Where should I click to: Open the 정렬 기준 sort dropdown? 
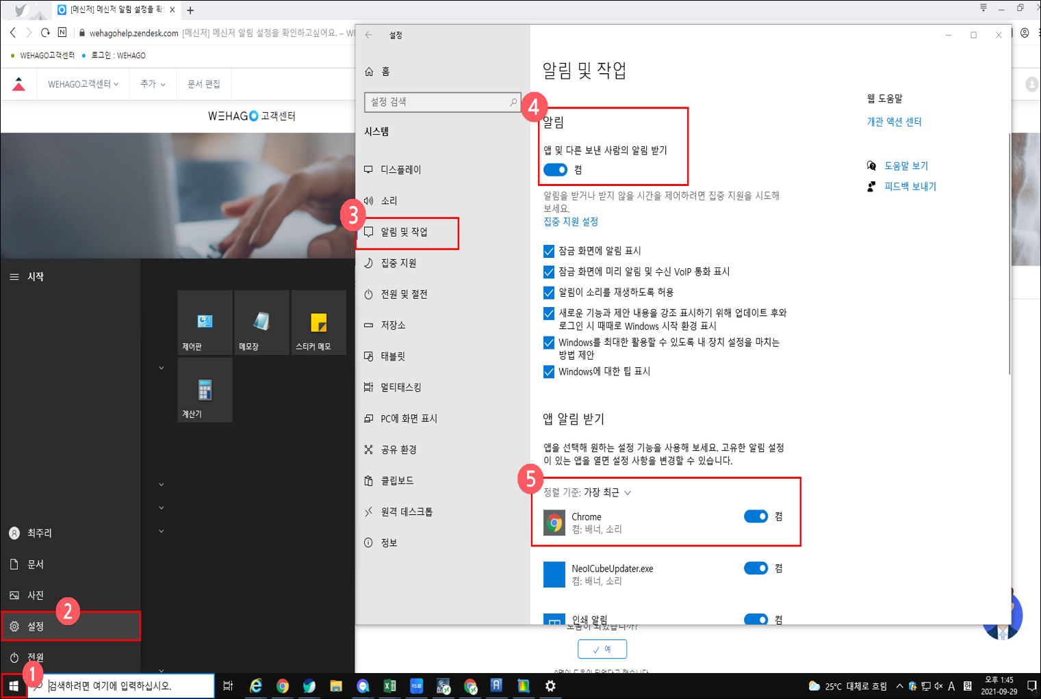pos(606,492)
